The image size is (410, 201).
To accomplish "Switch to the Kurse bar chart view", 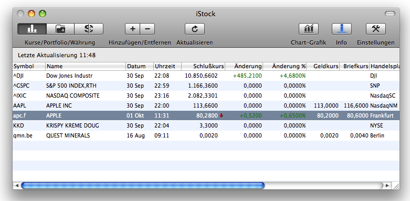I will coord(32,29).
